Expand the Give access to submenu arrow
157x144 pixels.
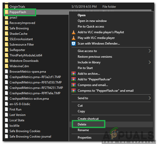[150, 51]
